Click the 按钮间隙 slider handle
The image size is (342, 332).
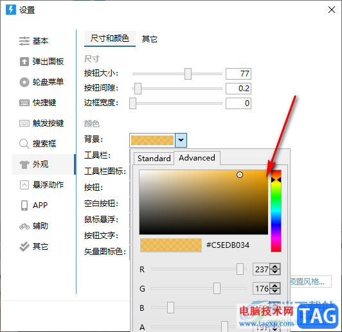click(138, 89)
